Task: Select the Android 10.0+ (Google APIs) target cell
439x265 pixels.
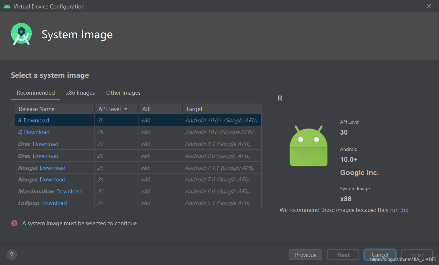Action: click(x=222, y=120)
